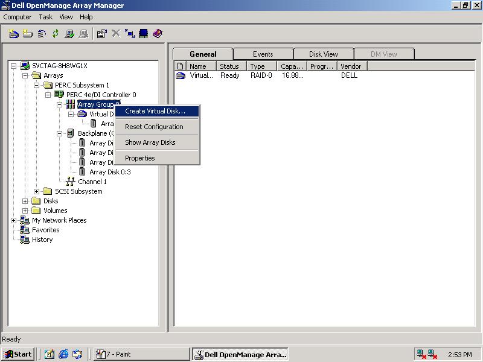Viewport: 483px width, 362px height.
Task: Click the PERC 4e/DI Controller card icon
Action: click(x=59, y=95)
